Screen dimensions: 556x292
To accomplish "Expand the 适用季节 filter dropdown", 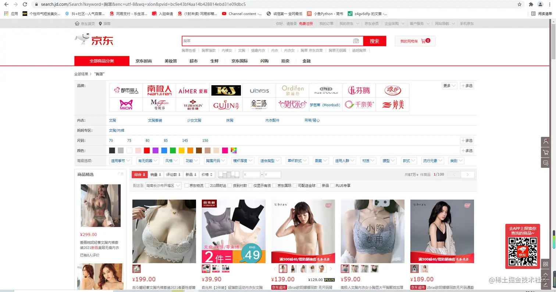I will click(121, 161).
